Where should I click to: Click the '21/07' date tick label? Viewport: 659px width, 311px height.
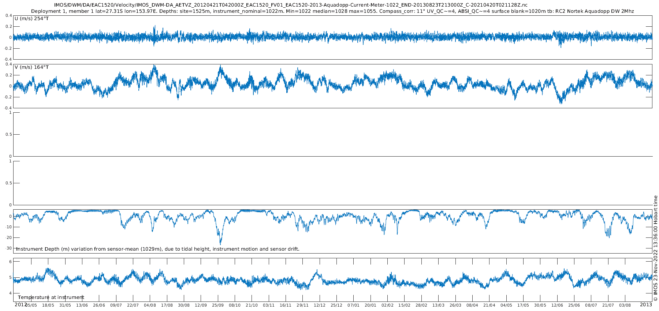point(608,305)
